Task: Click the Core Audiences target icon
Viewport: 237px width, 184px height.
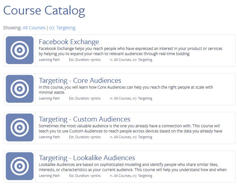Action: tap(20, 89)
